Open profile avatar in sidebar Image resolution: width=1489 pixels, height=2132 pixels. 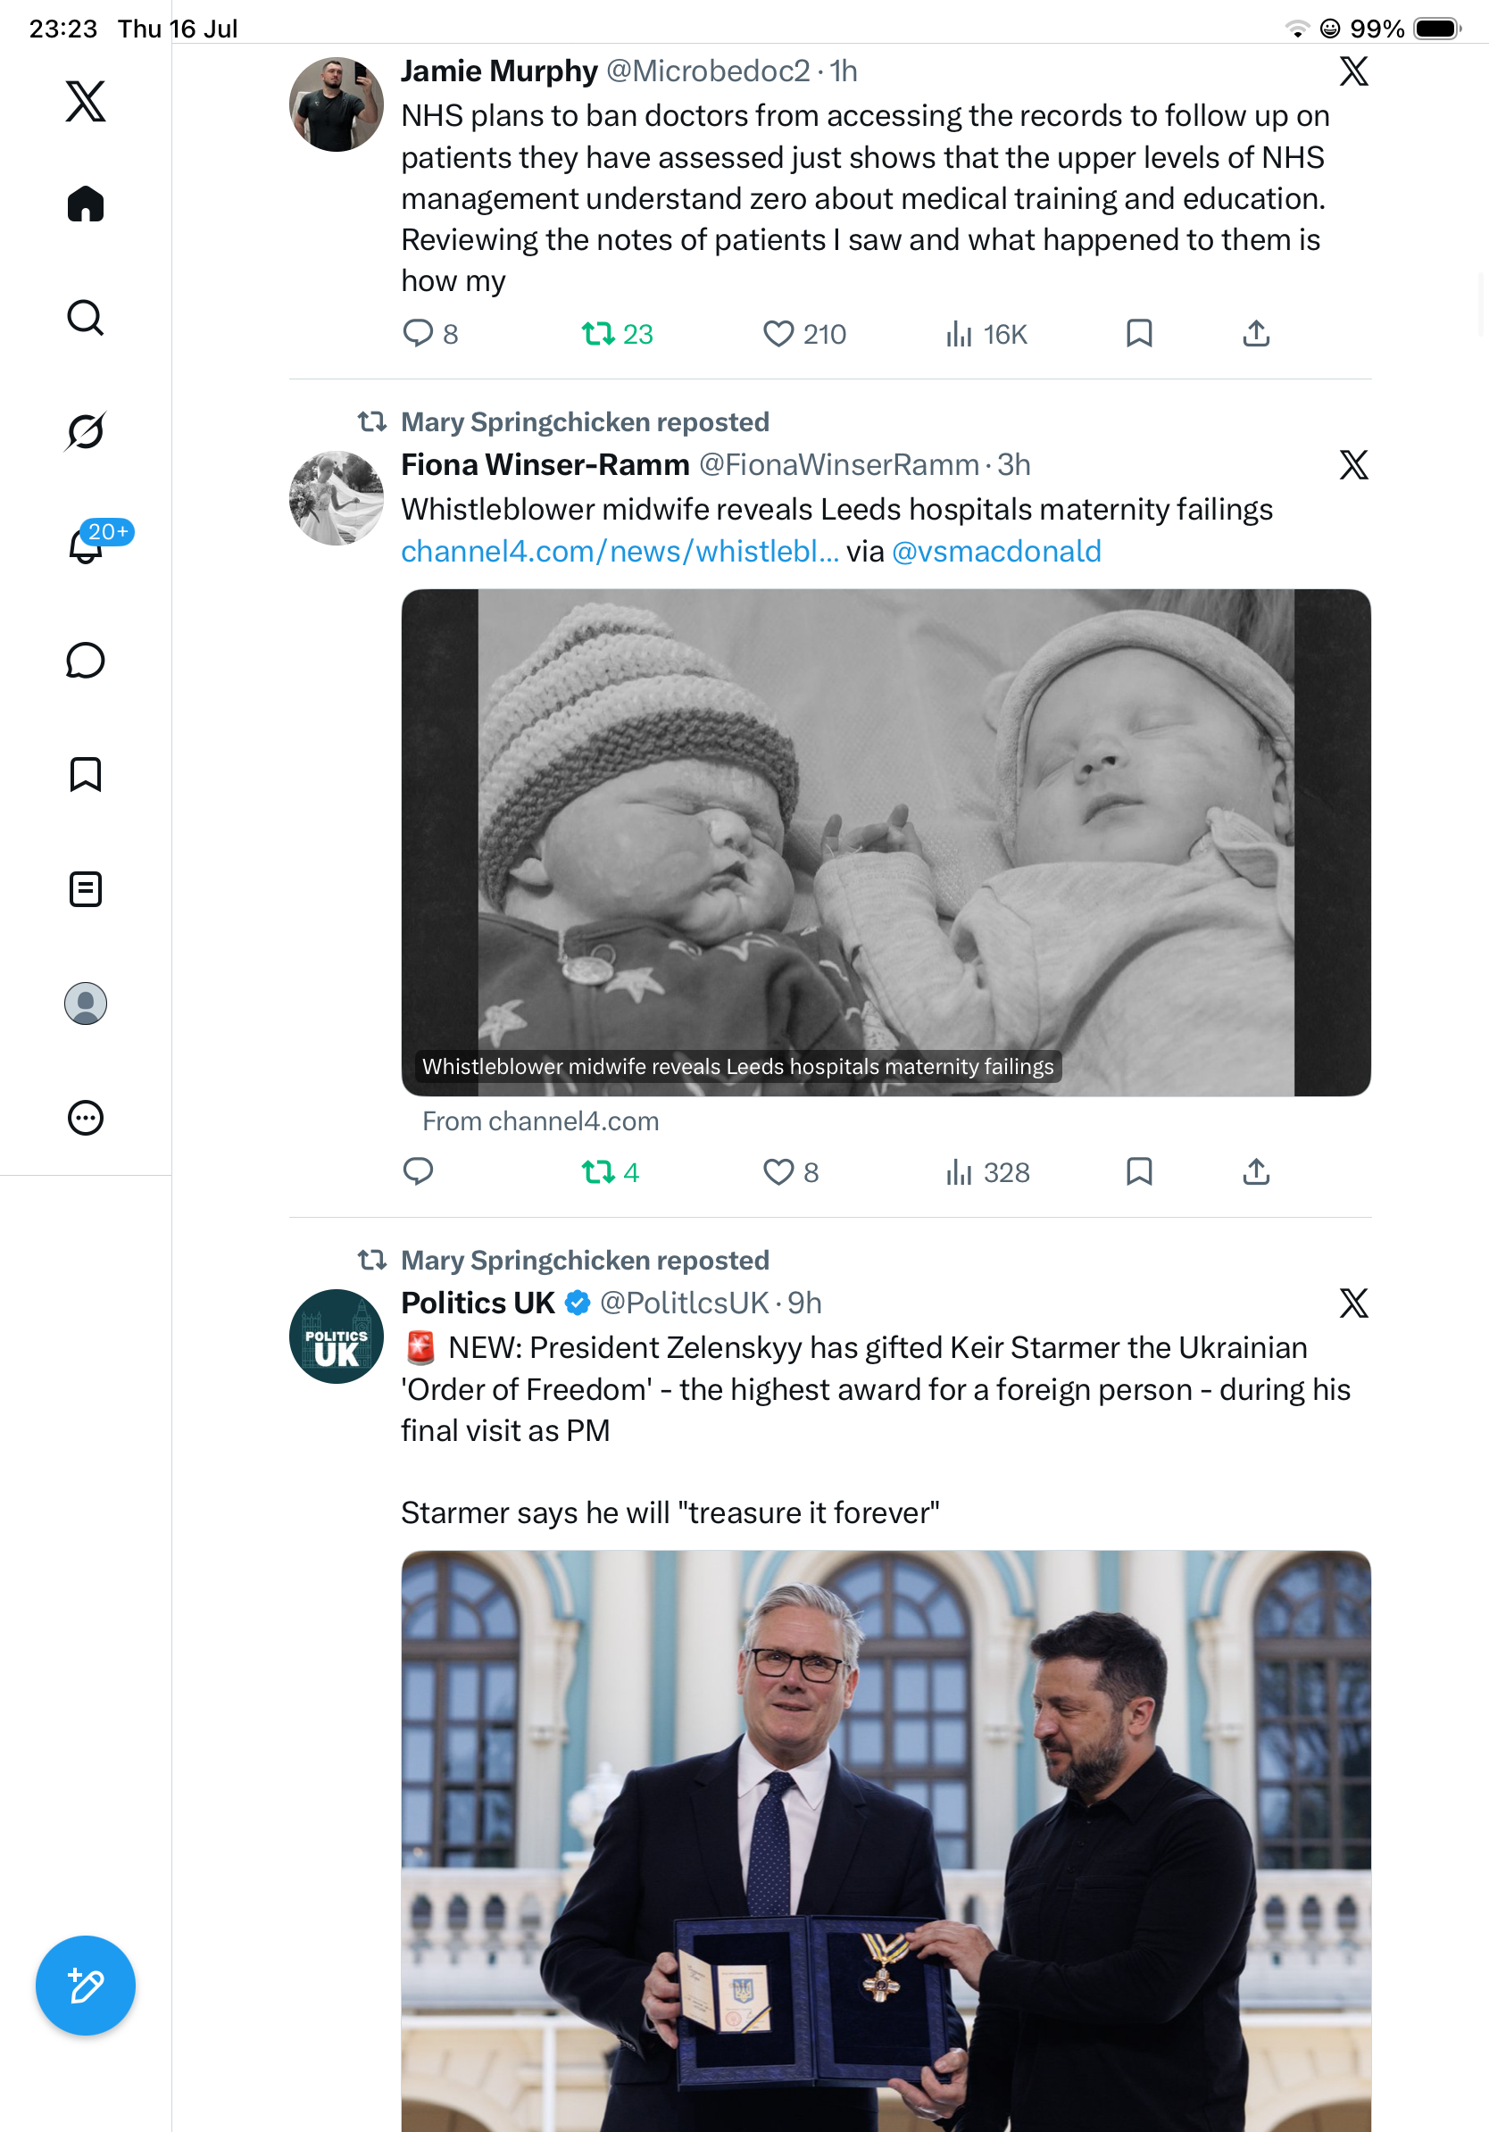point(86,1004)
